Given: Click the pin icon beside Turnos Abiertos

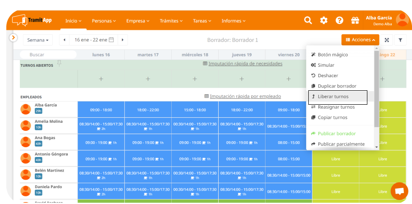Looking at the screenshot, I should (59, 64).
